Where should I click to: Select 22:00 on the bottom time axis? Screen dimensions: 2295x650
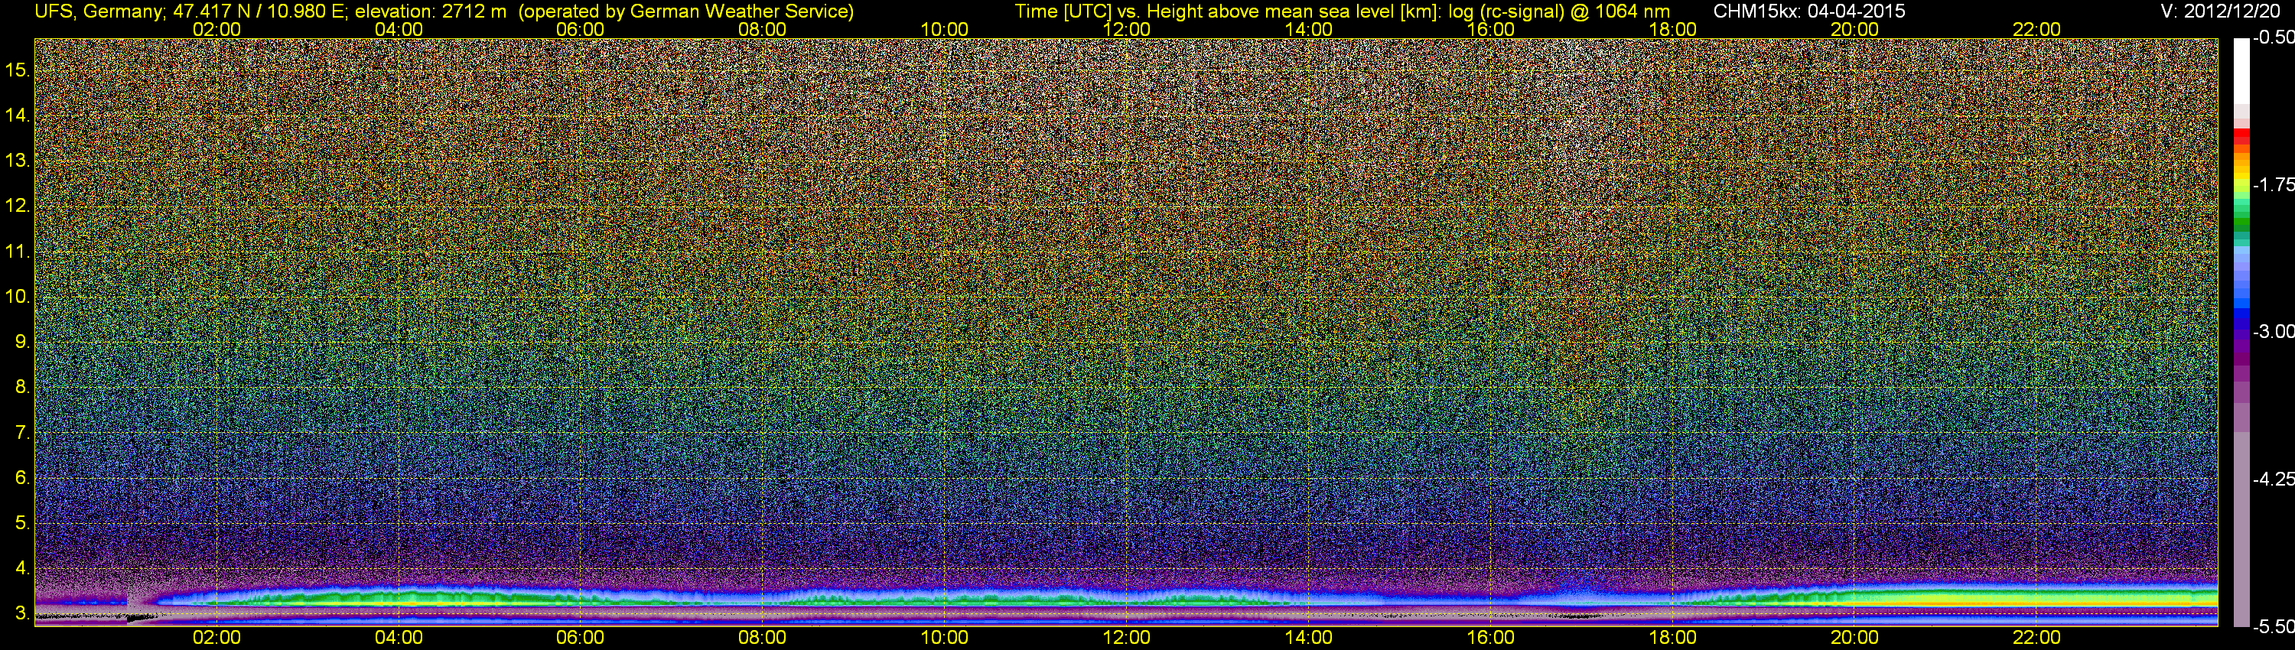click(x=2036, y=638)
